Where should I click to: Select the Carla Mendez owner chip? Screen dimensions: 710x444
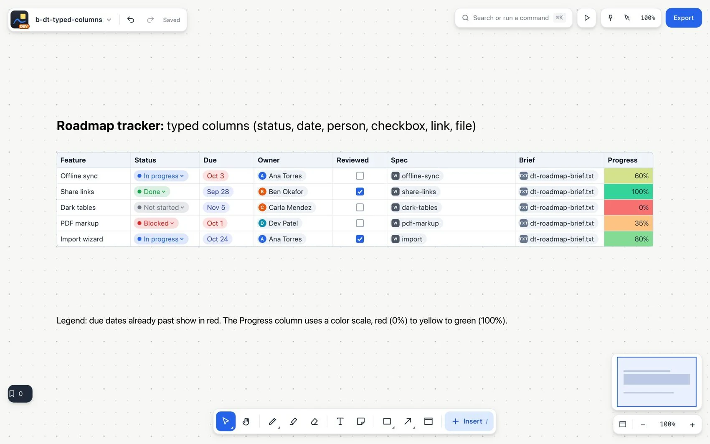[286, 207]
